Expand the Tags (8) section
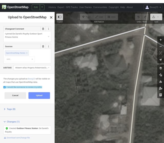 click(10, 109)
